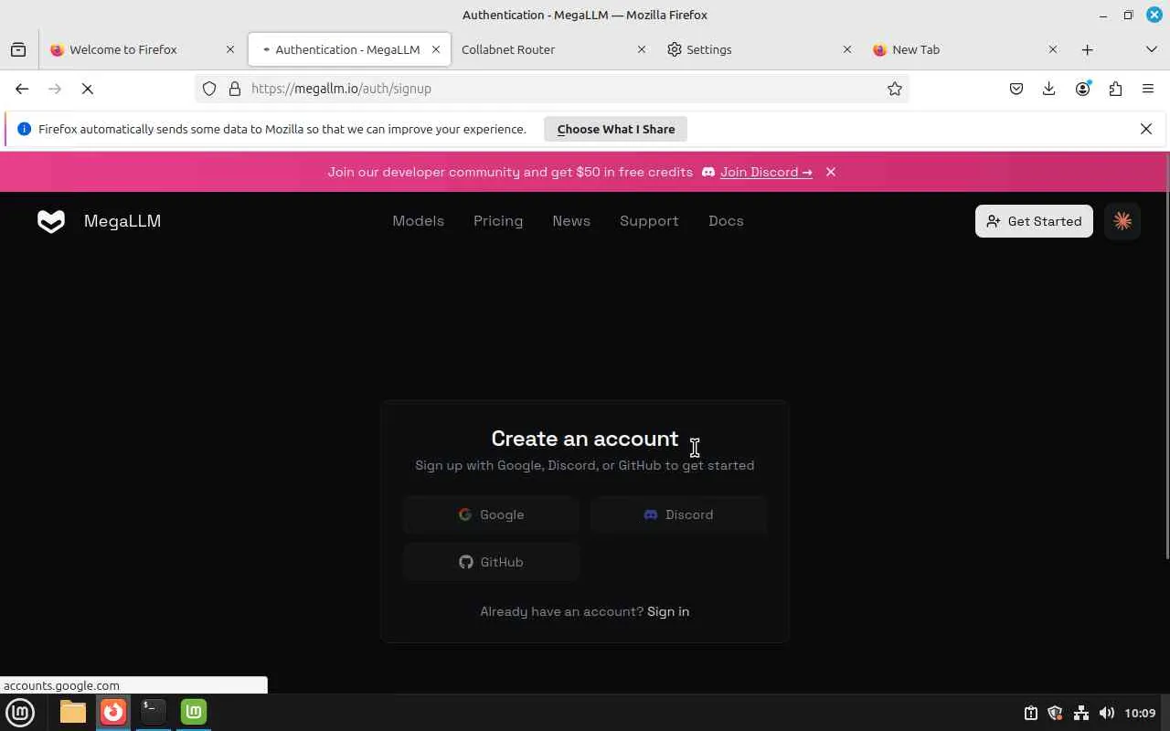Stop loading the page
This screenshot has height=731, width=1170.
88,89
